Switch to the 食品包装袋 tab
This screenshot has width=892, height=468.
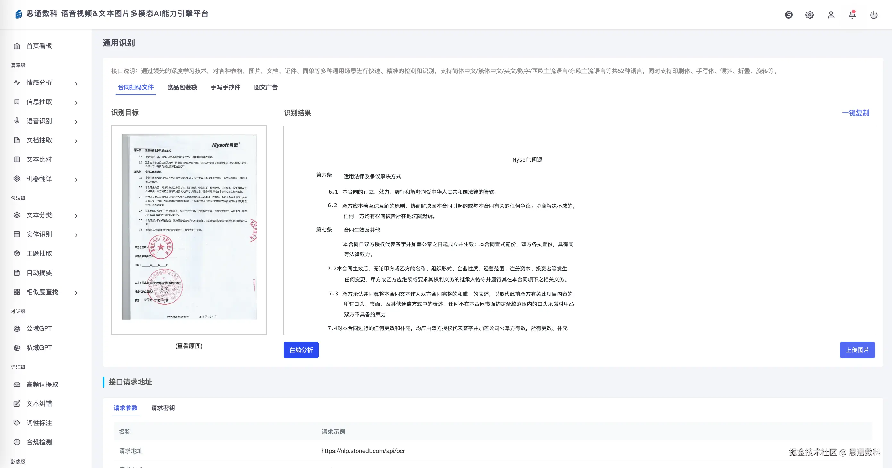point(182,87)
